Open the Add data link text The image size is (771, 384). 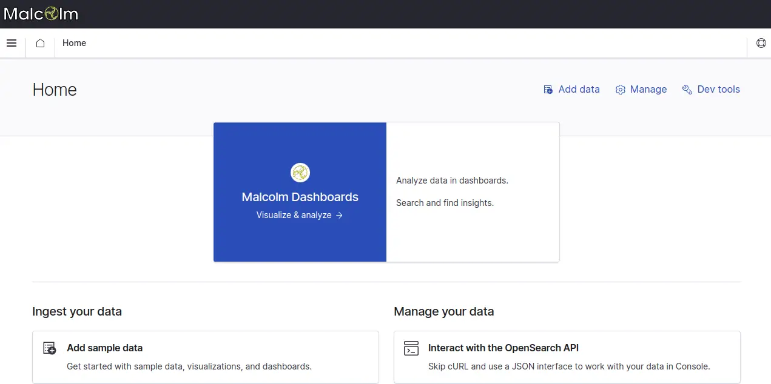(579, 89)
